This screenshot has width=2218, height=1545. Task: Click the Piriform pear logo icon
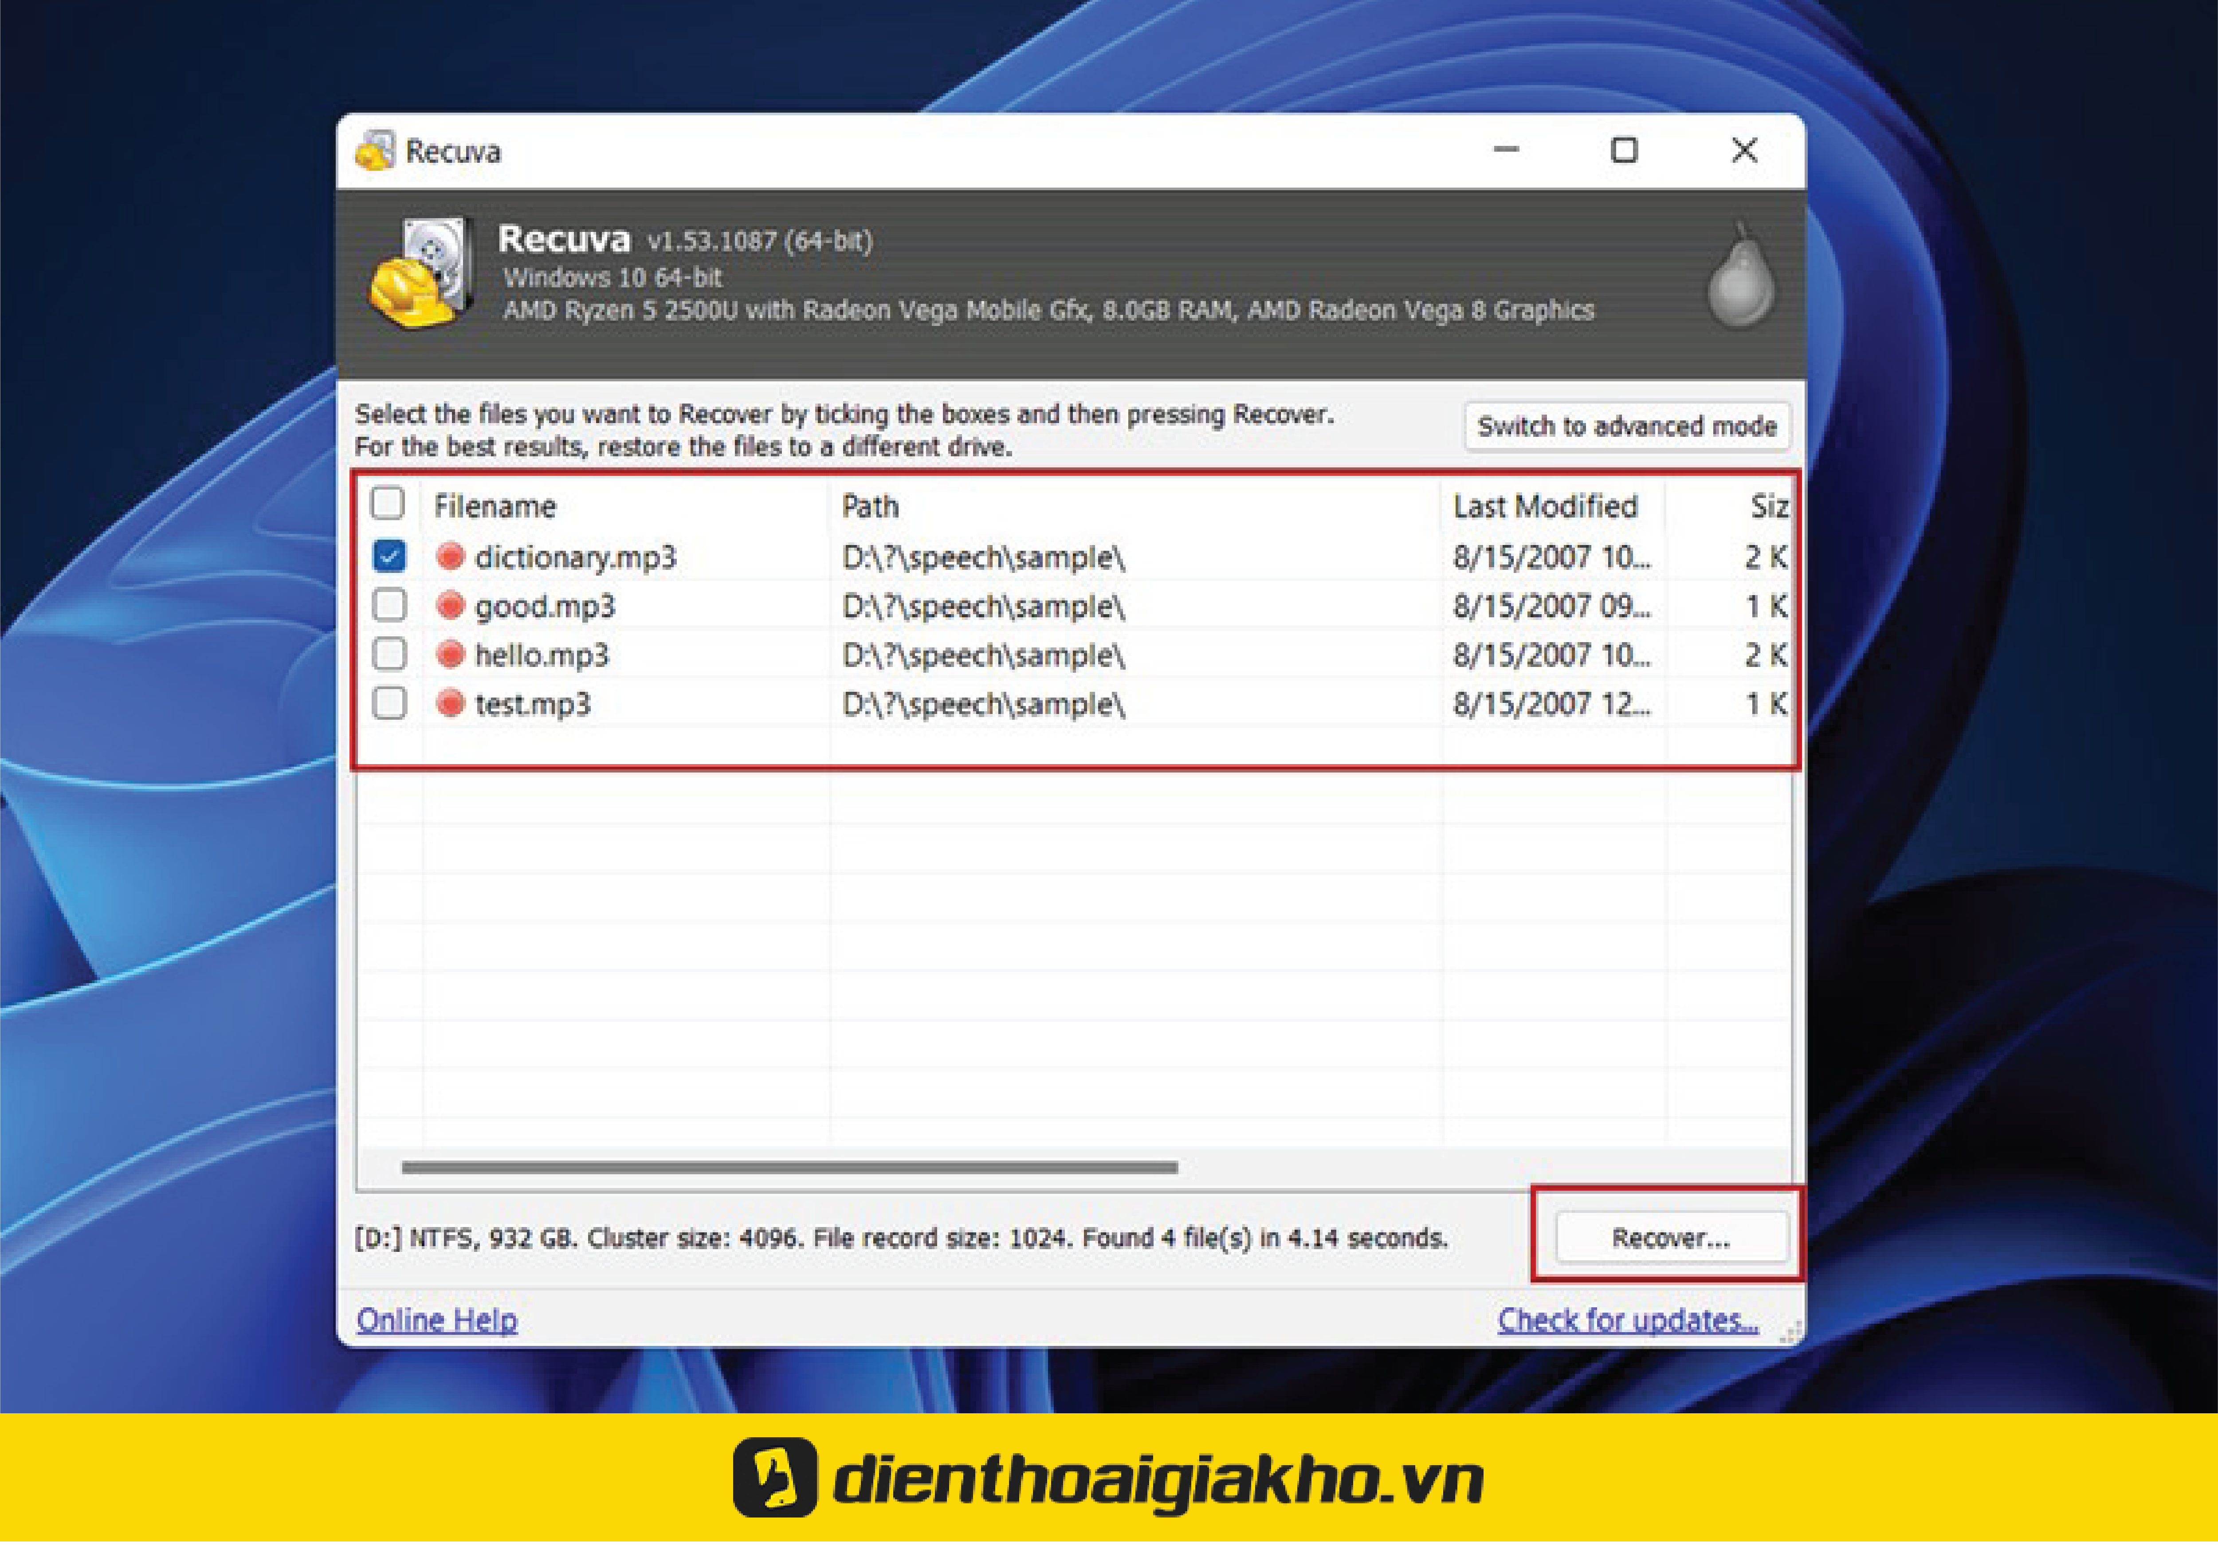(1741, 277)
